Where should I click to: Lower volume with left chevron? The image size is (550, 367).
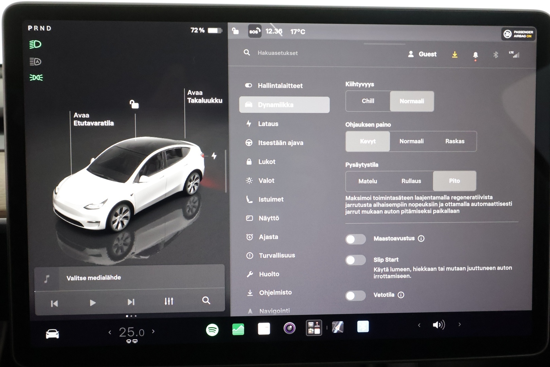(x=419, y=325)
